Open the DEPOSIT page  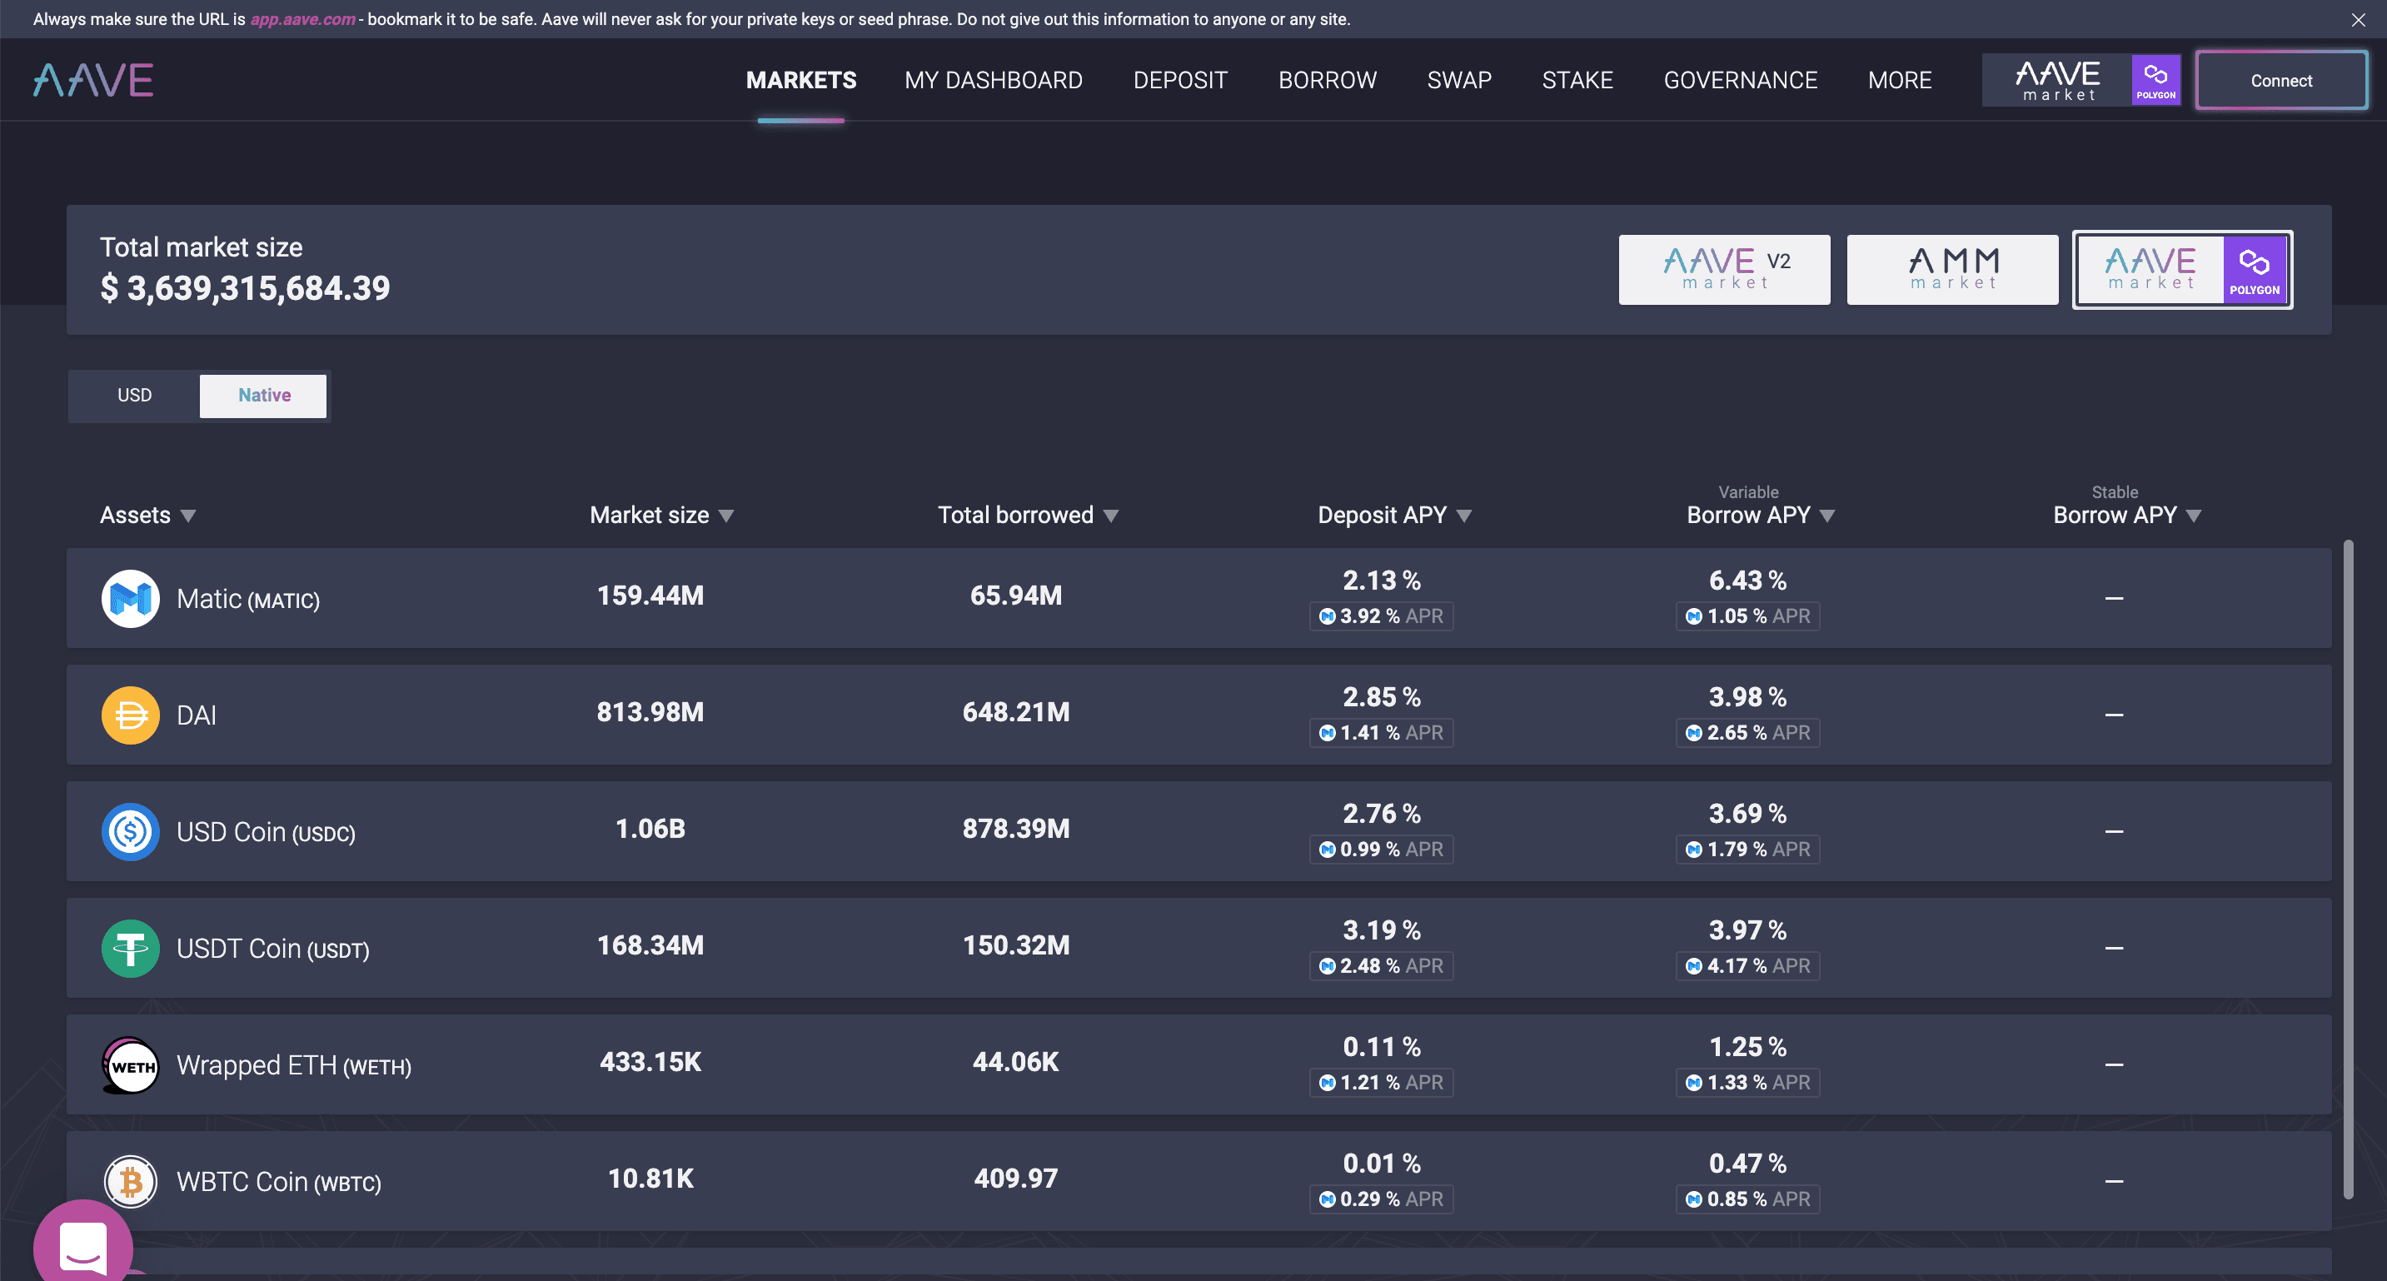coord(1180,81)
